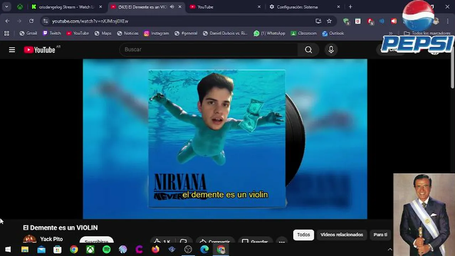
Task: Open the Yack Pito channel avatar
Action: (x=30, y=239)
